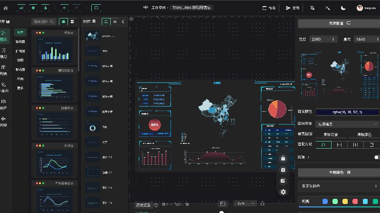This screenshot has width=380, height=213.
Task: Select the widgets category above 图片
Action: pos(4,88)
